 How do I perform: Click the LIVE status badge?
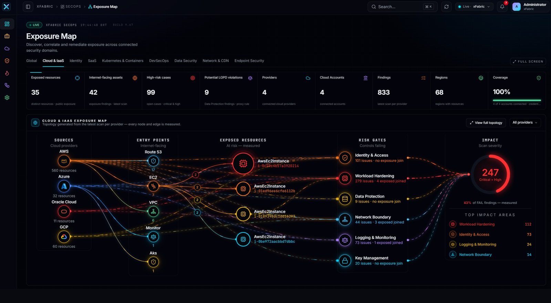click(34, 25)
